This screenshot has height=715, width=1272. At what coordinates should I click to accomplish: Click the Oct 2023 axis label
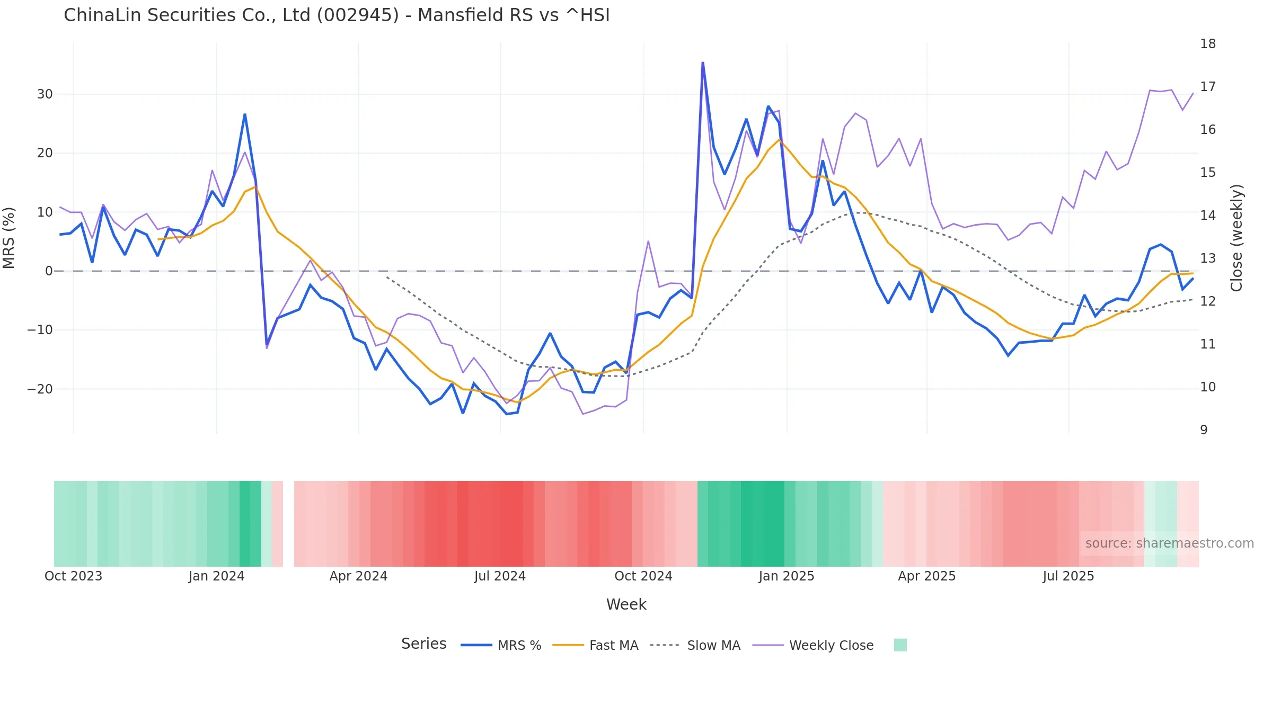[73, 576]
